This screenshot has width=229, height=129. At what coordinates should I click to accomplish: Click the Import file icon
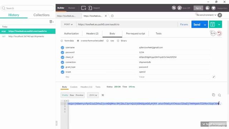coord(90,8)
